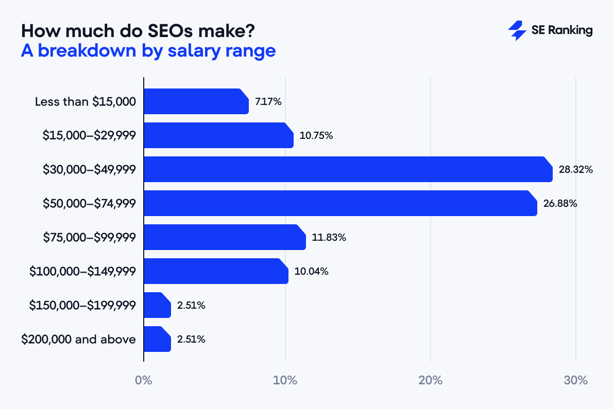Select the $150,000–$199,999 bar

click(x=157, y=305)
